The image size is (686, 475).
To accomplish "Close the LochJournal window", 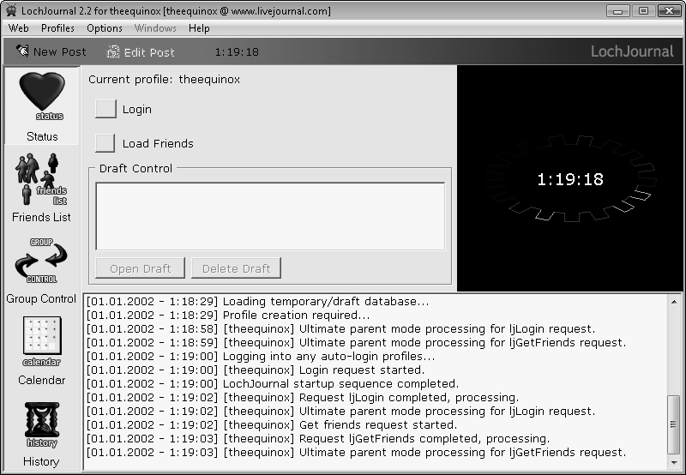I will point(670,10).
